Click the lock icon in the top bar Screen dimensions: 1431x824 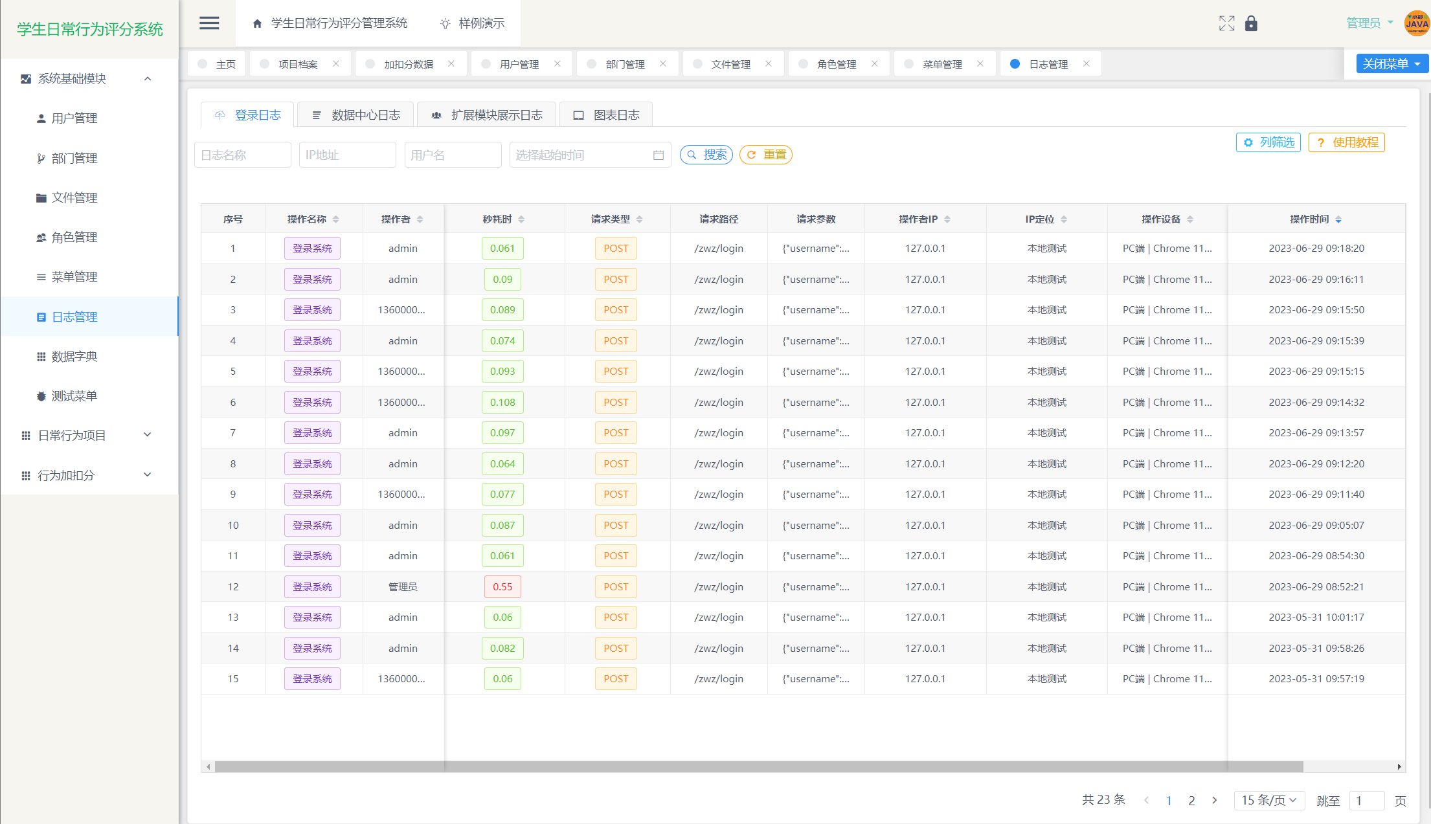(x=1251, y=23)
